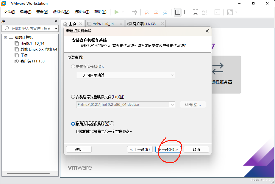275x184 pixels.
Task: Click the 浏览(R)... button
Action: [x=193, y=105]
